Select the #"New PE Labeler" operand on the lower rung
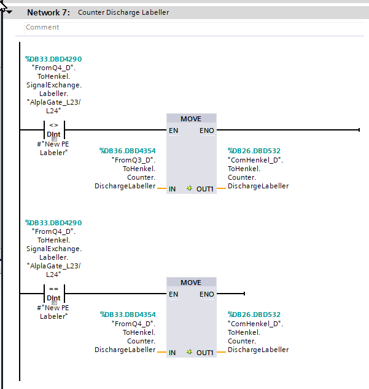 click(x=53, y=312)
